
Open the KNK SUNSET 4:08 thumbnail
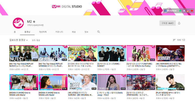pyautogui.click(x=112, y=53)
